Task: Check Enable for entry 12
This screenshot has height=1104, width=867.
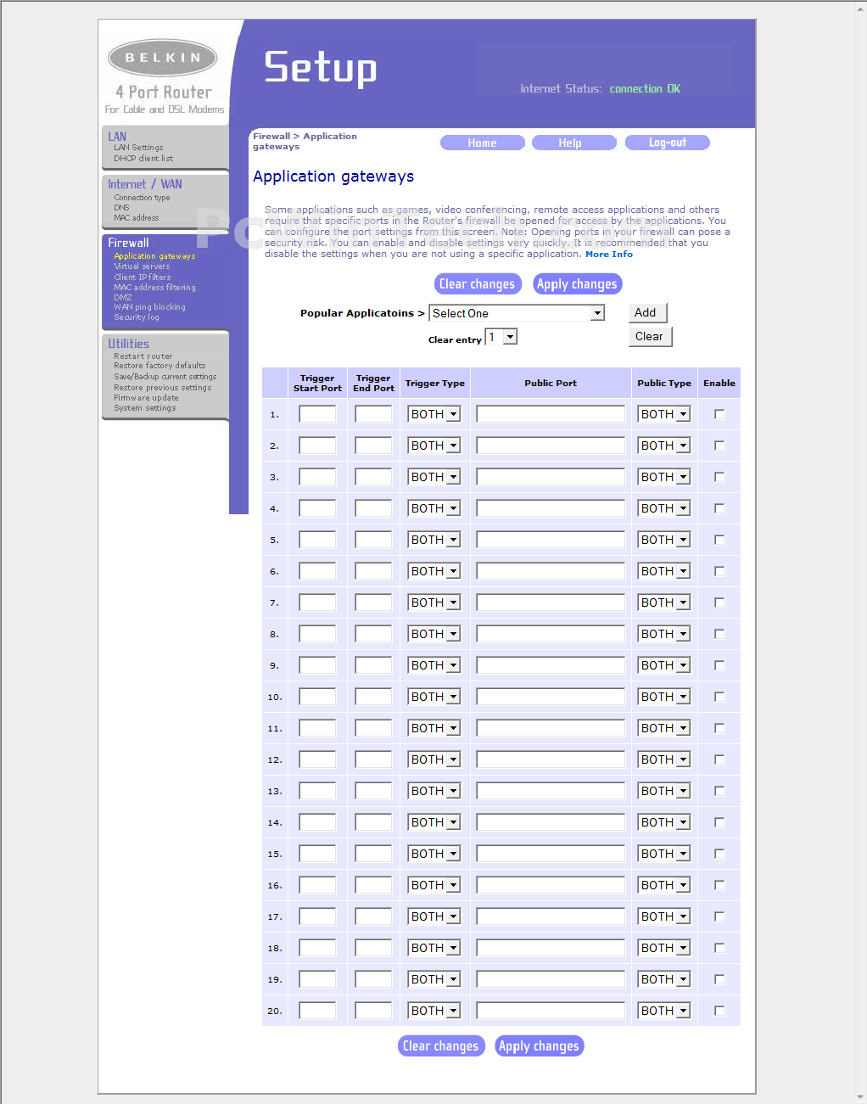Action: [x=719, y=759]
